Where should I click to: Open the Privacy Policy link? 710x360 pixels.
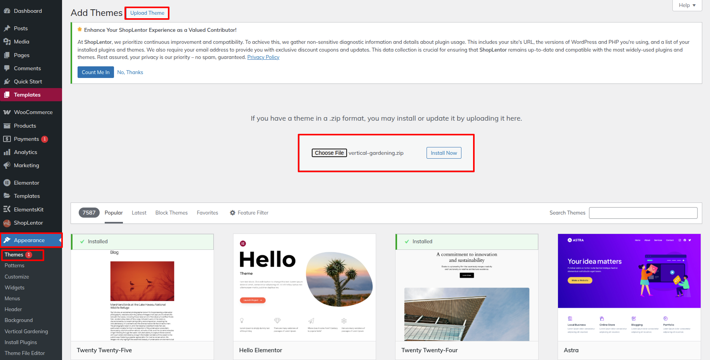click(263, 57)
